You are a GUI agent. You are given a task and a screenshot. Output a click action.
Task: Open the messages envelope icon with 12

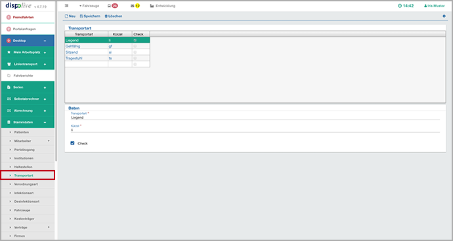[x=133, y=6]
